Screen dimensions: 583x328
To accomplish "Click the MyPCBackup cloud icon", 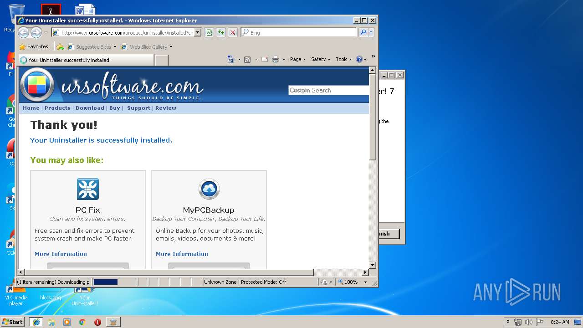I will pos(209,189).
